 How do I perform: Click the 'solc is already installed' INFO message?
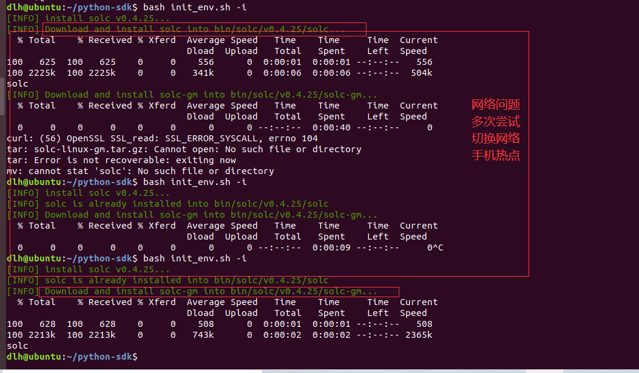[167, 203]
